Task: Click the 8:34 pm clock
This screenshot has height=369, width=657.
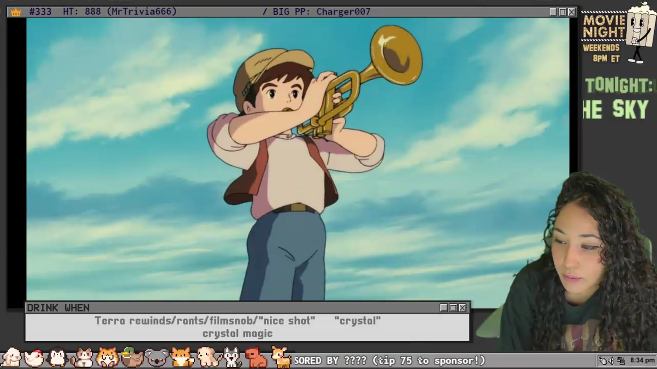Action: 642,360
